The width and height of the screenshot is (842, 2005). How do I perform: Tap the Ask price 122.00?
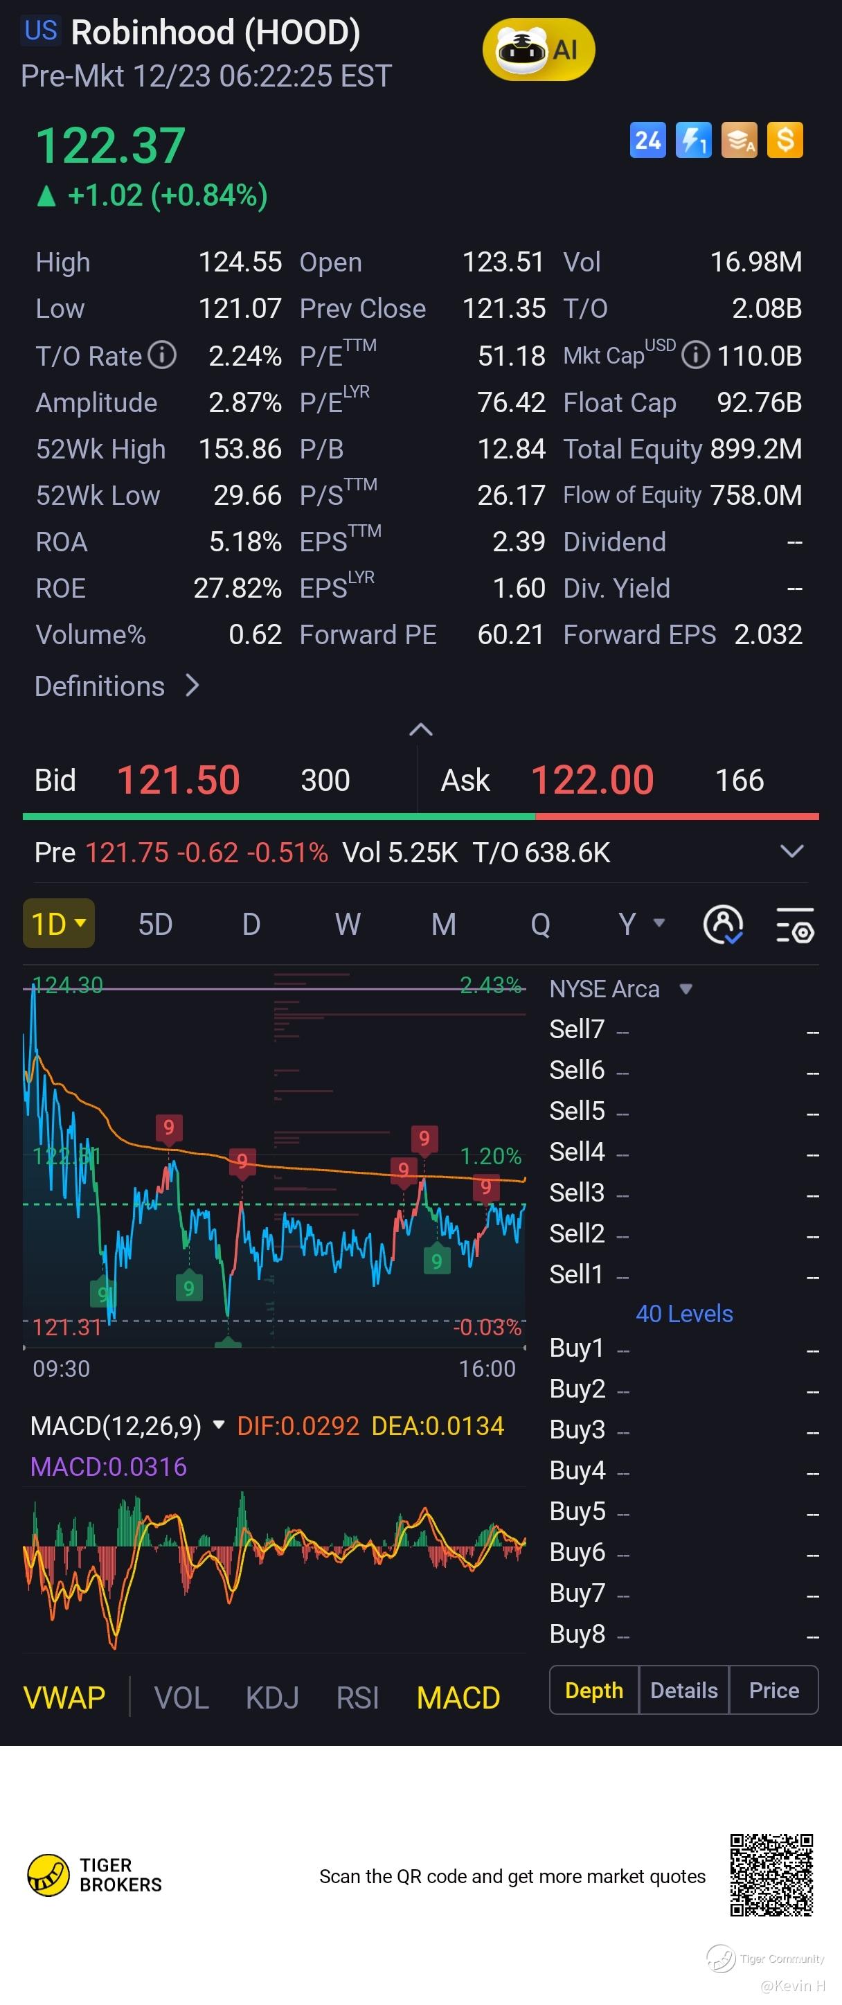592,780
